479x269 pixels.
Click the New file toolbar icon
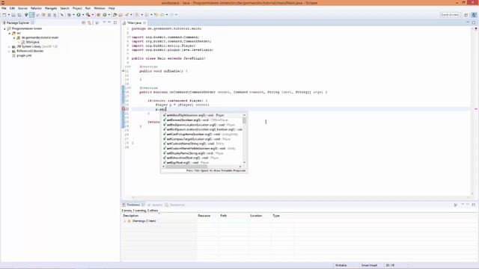point(4,15)
